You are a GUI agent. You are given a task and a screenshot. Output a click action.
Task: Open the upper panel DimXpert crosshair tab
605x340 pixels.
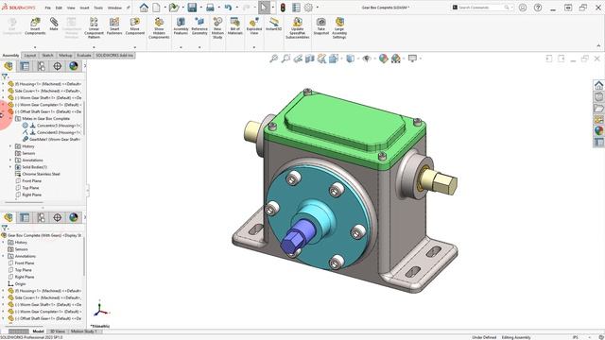click(x=57, y=66)
